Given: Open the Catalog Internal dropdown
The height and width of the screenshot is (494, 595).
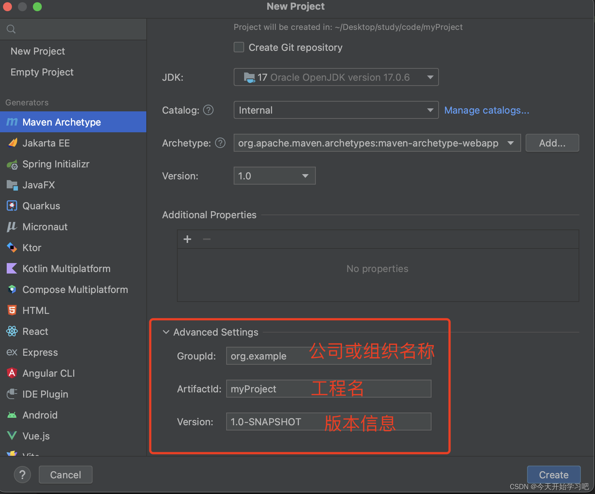Looking at the screenshot, I should (336, 110).
